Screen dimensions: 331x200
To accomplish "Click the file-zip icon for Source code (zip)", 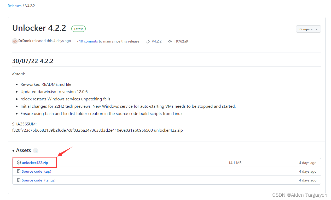I will (19, 171).
